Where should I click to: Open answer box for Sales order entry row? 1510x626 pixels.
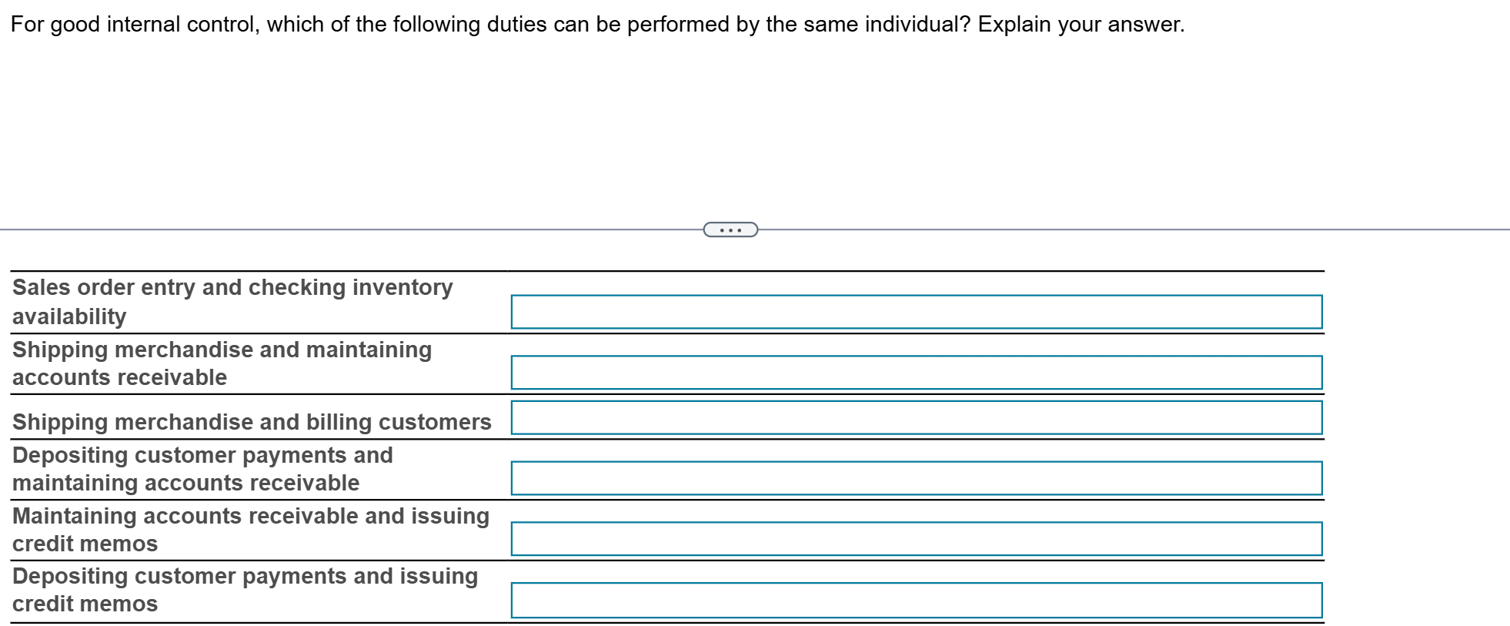(x=916, y=312)
